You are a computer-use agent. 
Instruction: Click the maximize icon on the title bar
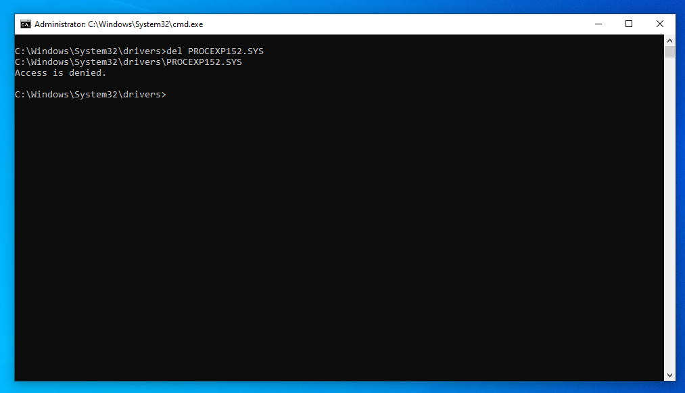pos(628,24)
